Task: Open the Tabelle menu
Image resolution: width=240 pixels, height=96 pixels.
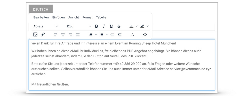Action: point(101,17)
